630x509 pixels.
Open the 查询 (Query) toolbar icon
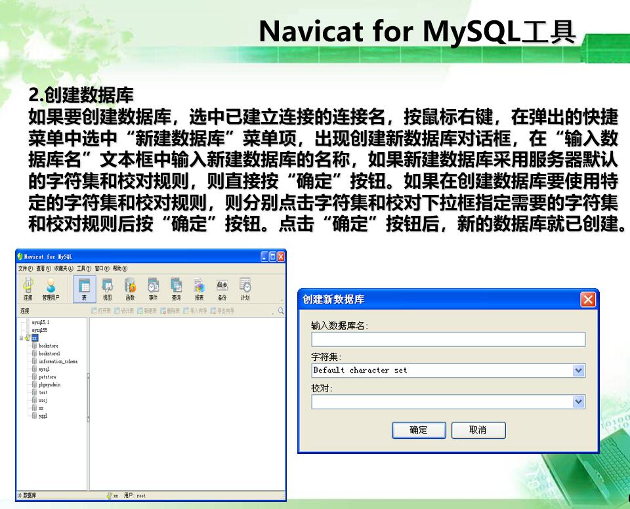[x=176, y=289]
